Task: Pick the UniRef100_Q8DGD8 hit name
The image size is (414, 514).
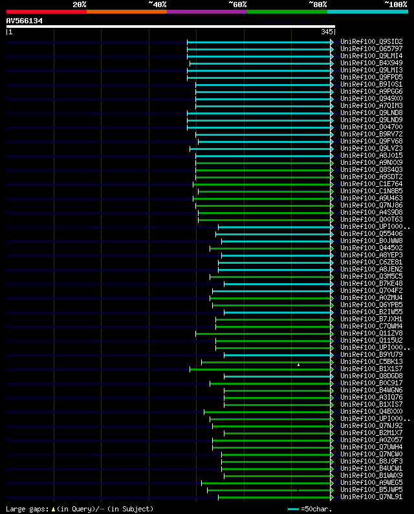Action: (371, 376)
